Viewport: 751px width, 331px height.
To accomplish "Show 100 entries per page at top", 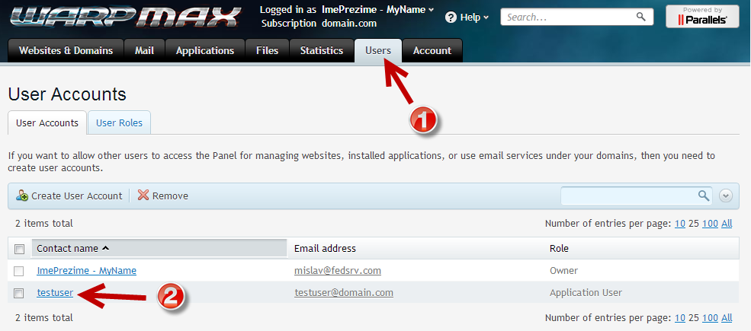I will click(710, 223).
